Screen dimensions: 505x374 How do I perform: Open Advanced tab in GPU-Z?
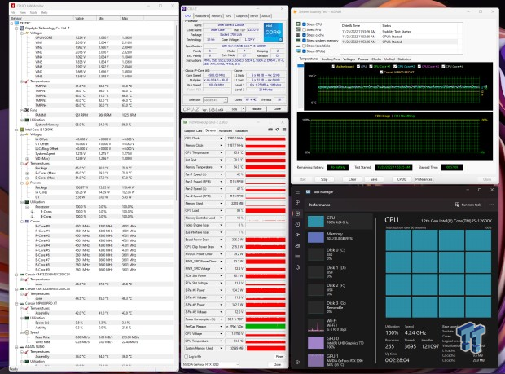[x=226, y=130]
